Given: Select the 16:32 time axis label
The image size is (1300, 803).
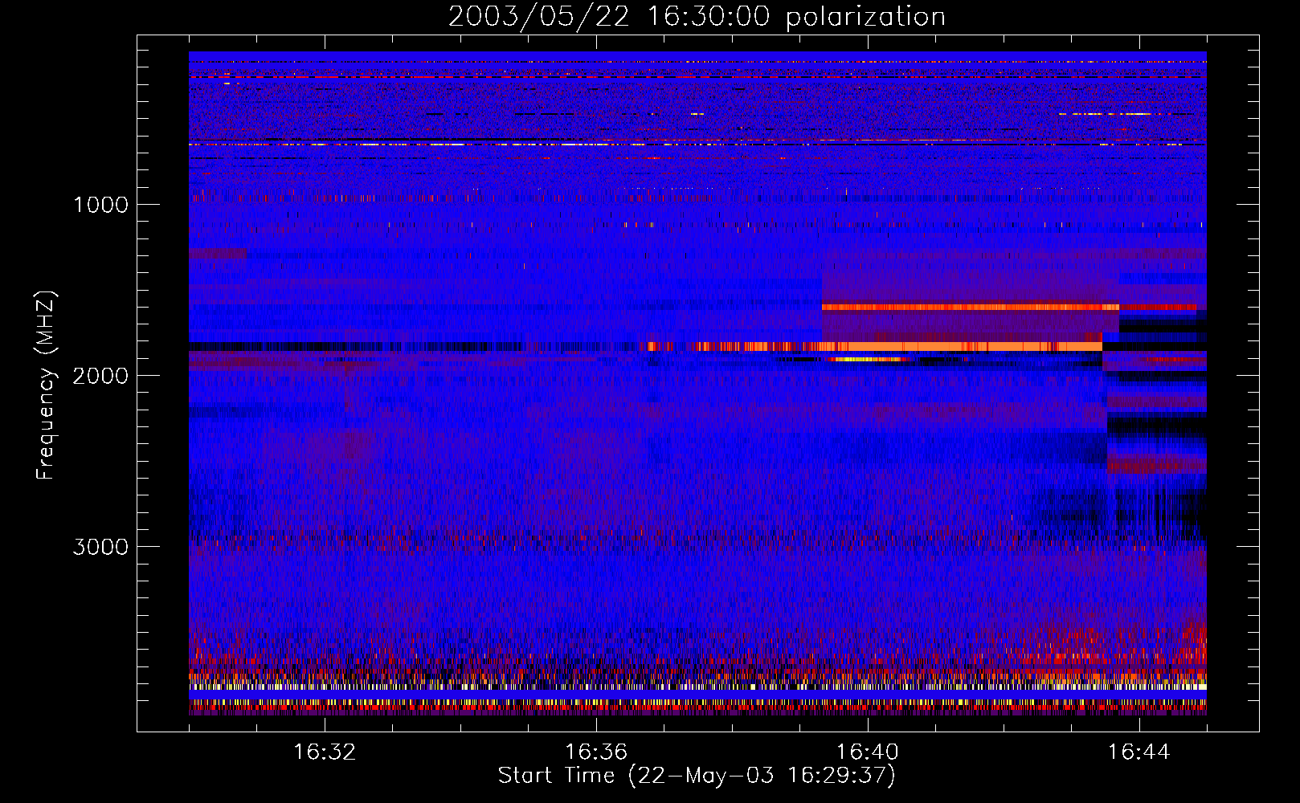Looking at the screenshot, I should point(325,752).
